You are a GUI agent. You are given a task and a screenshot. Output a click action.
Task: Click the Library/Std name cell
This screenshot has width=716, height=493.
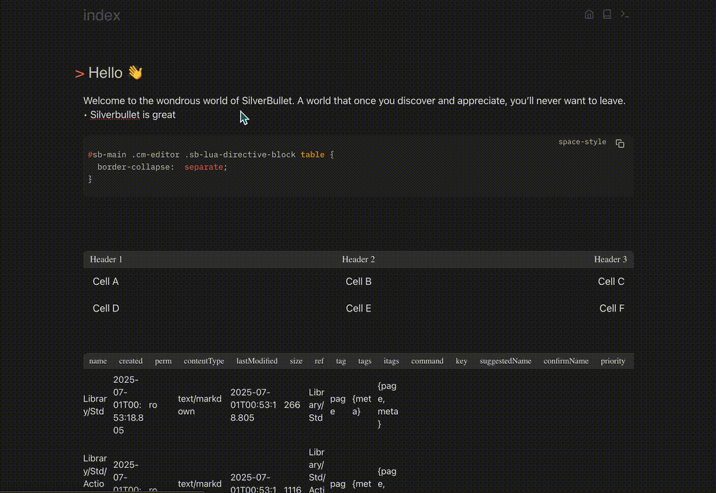click(x=95, y=405)
